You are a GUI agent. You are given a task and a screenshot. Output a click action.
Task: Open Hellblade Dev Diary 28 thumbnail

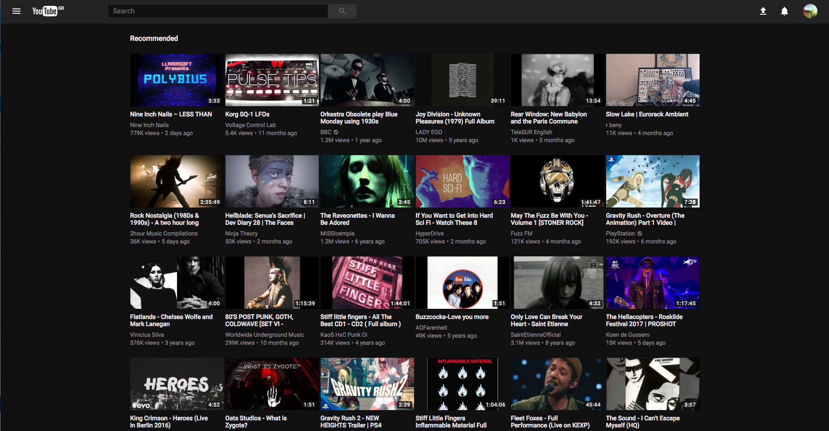[x=272, y=181]
